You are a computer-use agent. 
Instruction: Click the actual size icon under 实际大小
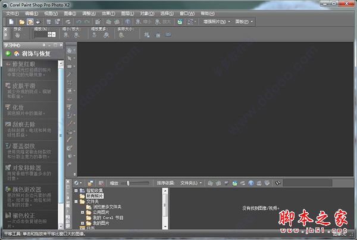coord(121,35)
